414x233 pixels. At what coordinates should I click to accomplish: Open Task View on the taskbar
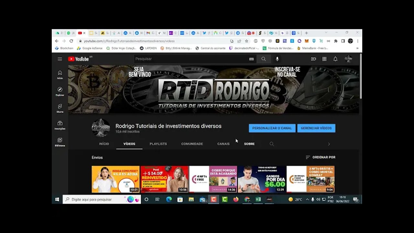tap(157, 199)
